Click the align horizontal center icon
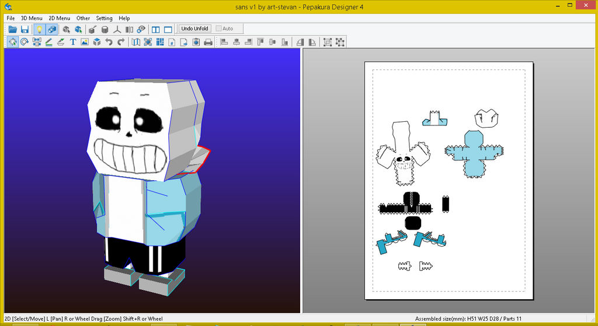Screen dimensions: 598x326 pyautogui.click(x=237, y=42)
